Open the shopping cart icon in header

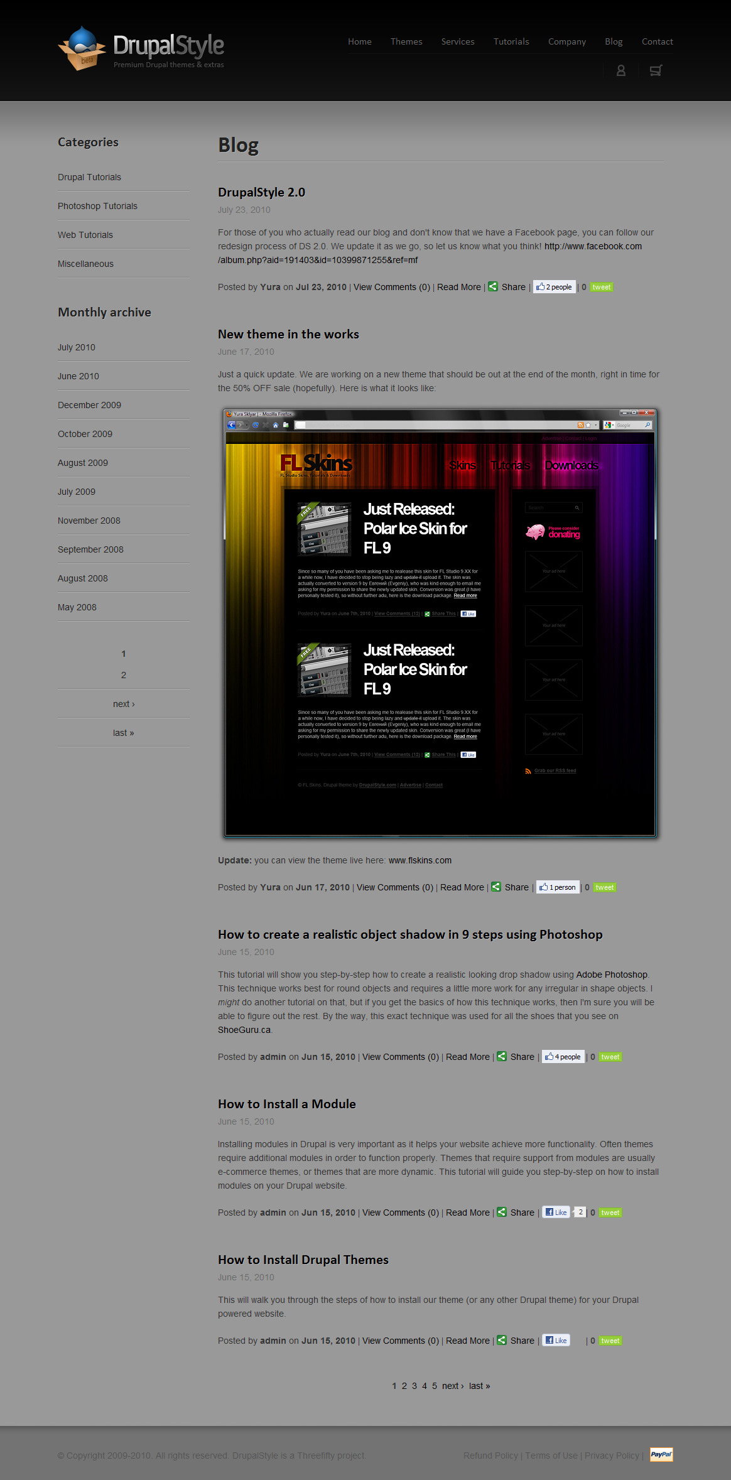[656, 70]
